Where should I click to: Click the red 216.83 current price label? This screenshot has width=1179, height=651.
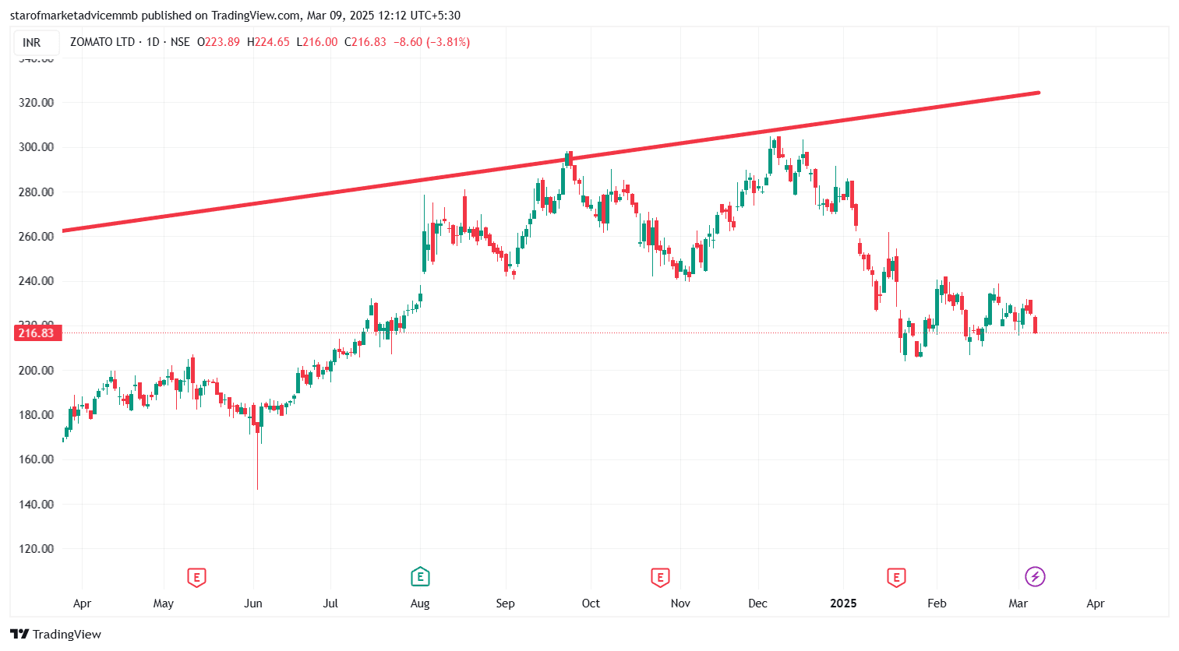(x=37, y=333)
